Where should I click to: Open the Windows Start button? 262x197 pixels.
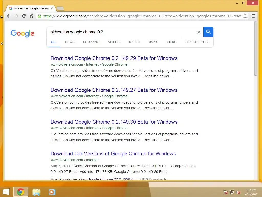coord(6,192)
